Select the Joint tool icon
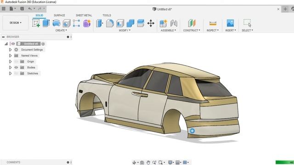This screenshot has width=294, height=165. pos(174,23)
